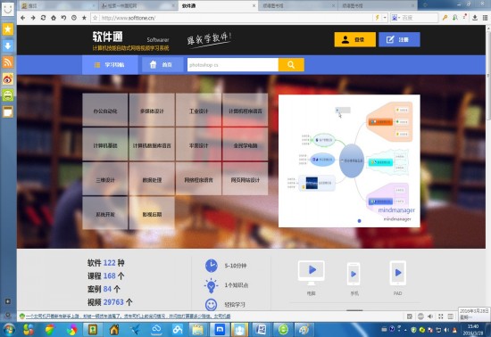Select the 三维设计 category tile
Image resolution: width=491 pixels, height=337 pixels.
pyautogui.click(x=105, y=180)
